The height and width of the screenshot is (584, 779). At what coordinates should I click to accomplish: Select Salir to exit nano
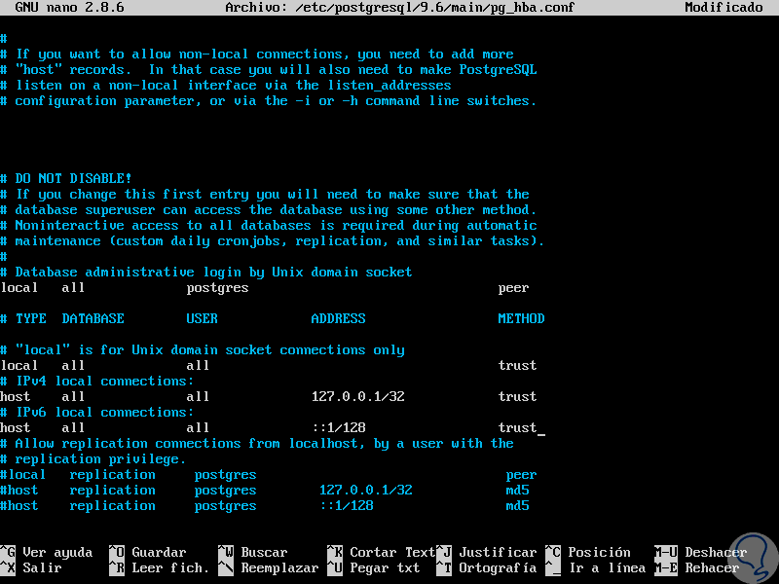(x=39, y=567)
